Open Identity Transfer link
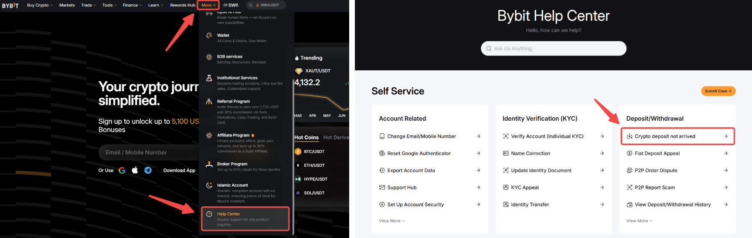752x238 pixels. 554,205
